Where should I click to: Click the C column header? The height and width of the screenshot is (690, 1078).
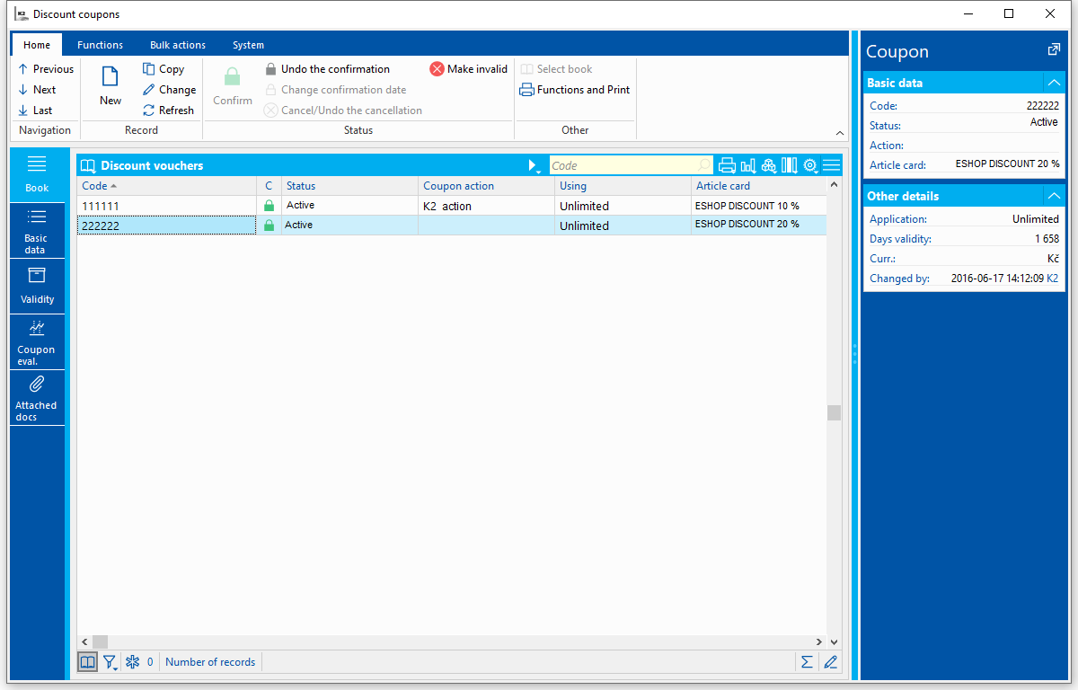(x=269, y=186)
